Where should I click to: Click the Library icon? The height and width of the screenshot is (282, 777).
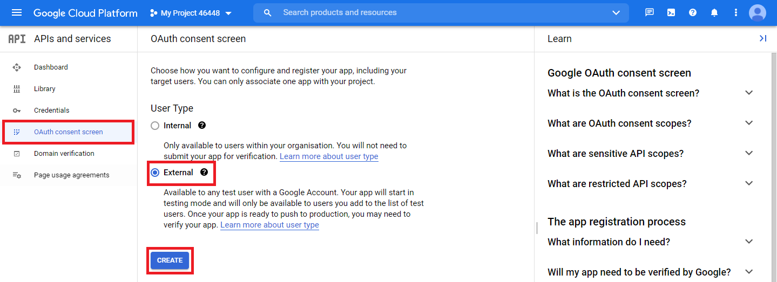(x=17, y=89)
